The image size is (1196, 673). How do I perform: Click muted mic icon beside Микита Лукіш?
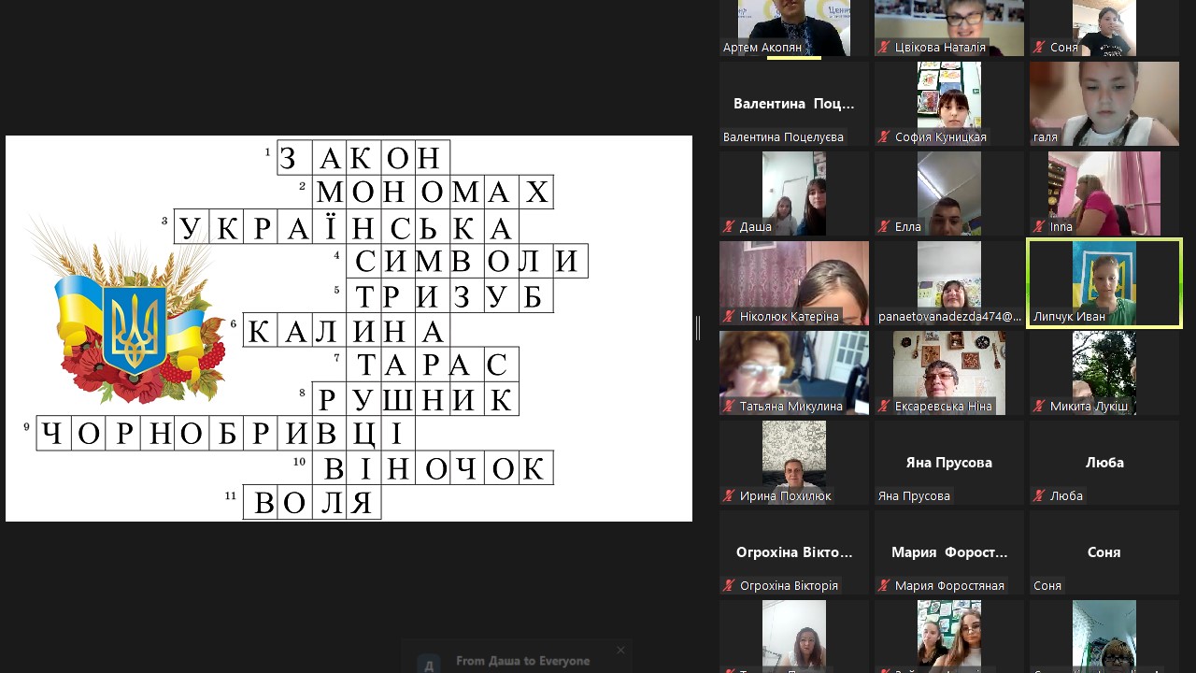(x=1038, y=406)
